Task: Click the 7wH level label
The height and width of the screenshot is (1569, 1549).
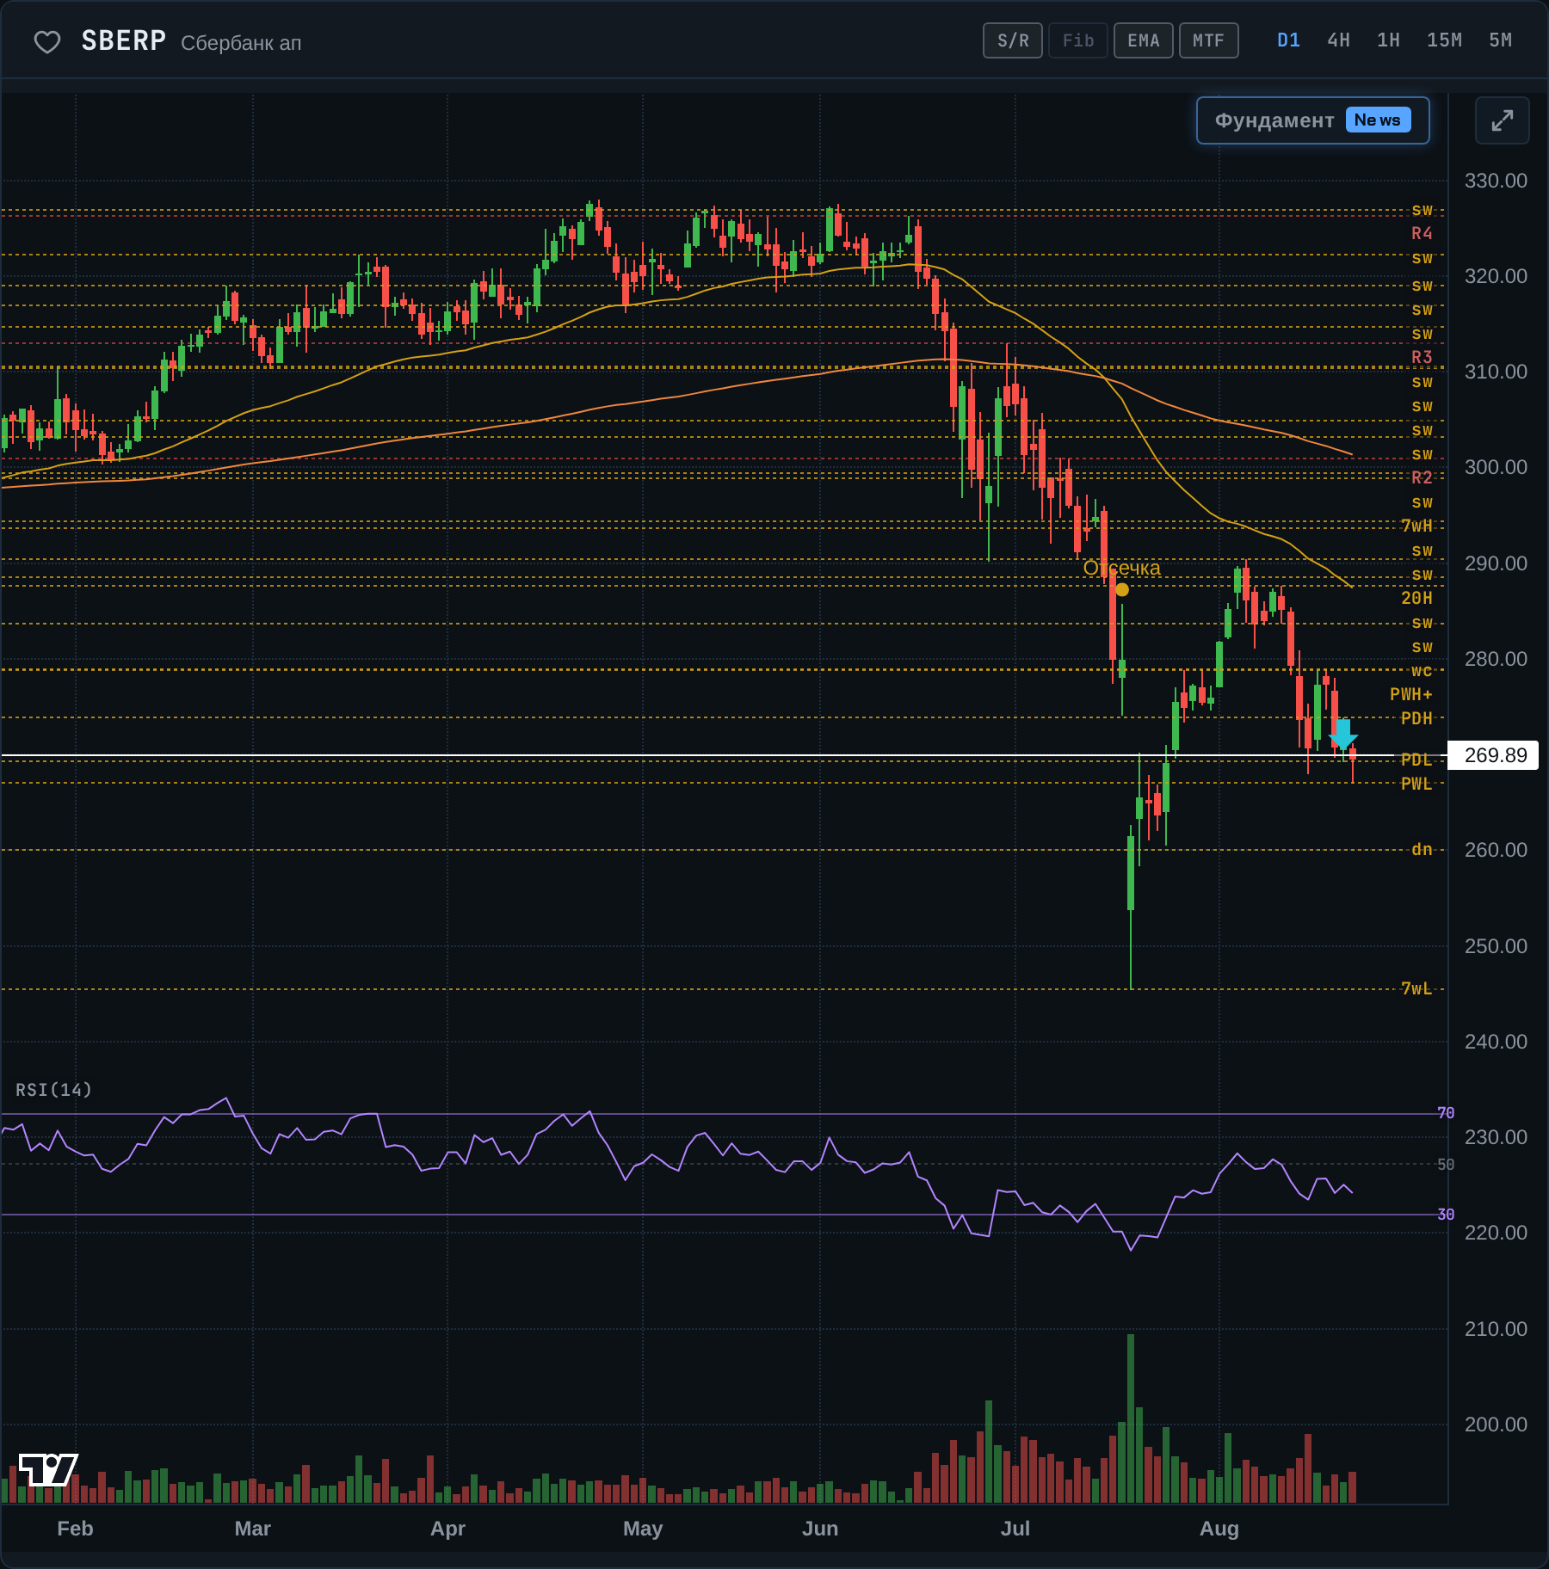Action: pos(1416,526)
